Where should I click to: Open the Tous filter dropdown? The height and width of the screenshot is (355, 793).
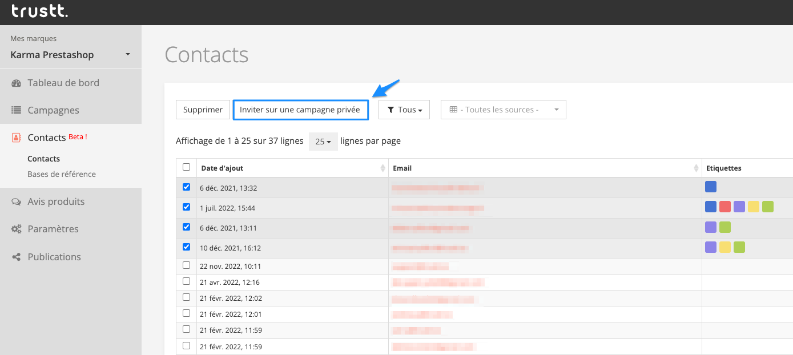[404, 110]
